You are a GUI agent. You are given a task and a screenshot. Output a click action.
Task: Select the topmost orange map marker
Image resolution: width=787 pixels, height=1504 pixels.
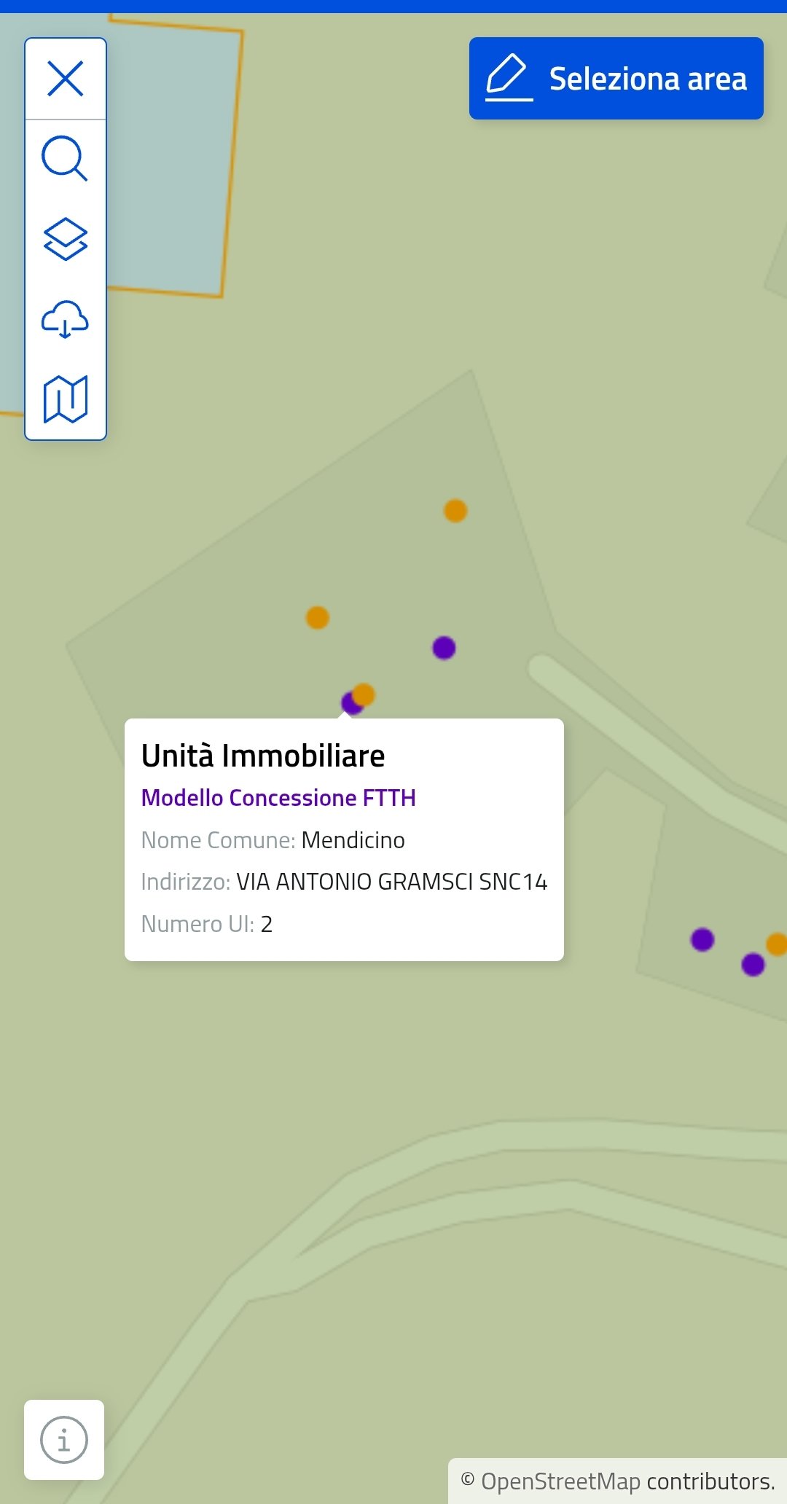[x=455, y=511]
